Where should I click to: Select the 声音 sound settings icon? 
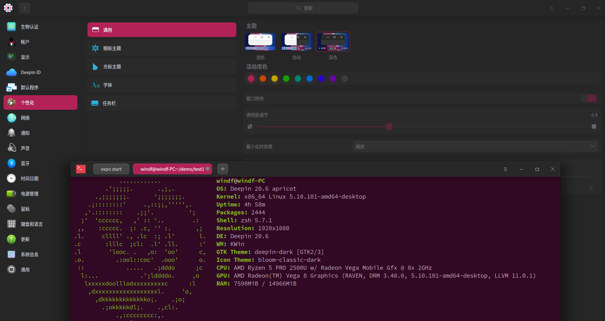pyautogui.click(x=11, y=148)
